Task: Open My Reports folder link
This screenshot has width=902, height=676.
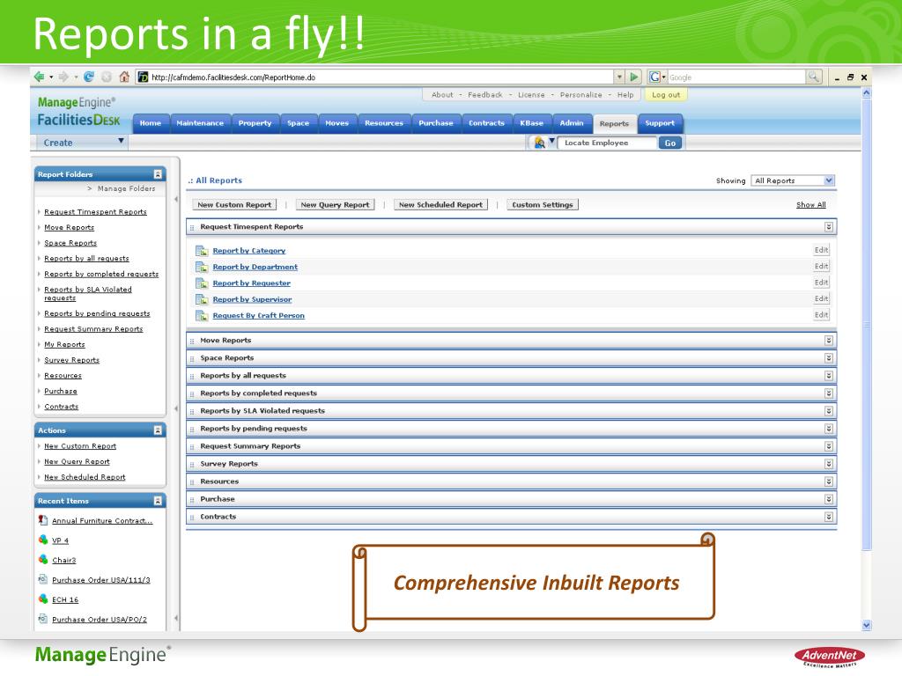Action: point(64,344)
